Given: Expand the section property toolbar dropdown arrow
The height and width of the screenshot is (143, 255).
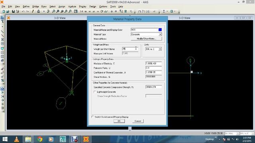Looking at the screenshot, I should click(167, 12).
